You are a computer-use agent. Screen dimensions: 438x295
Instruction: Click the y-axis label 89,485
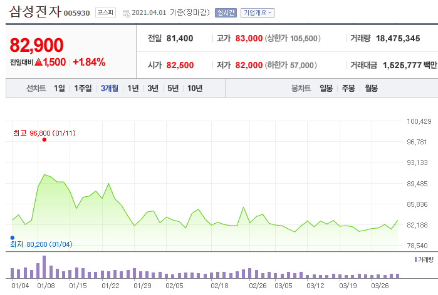click(417, 184)
